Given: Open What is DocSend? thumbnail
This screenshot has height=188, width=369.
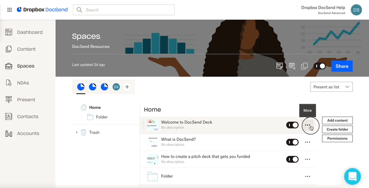Looking at the screenshot, I should 153,142.
